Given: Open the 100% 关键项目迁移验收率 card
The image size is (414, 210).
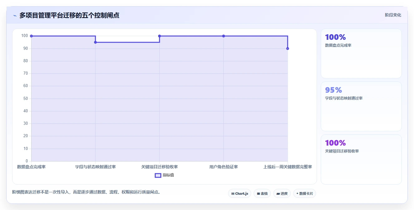Looking at the screenshot, I should coord(361,159).
